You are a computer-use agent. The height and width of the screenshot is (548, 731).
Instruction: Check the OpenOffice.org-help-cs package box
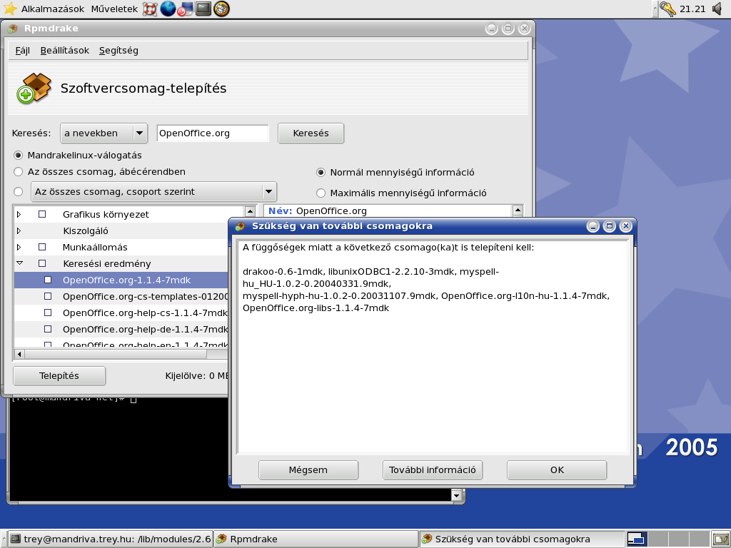coord(48,313)
